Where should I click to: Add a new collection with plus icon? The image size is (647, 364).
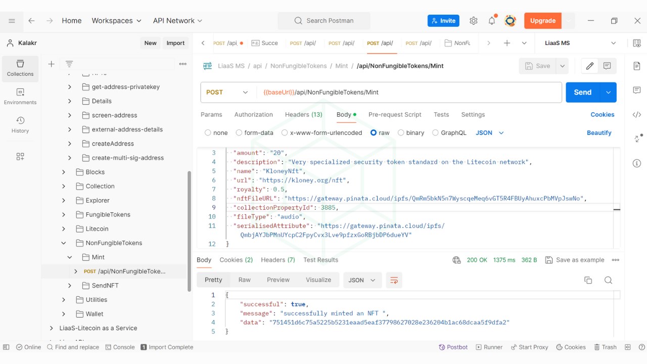pos(51,64)
